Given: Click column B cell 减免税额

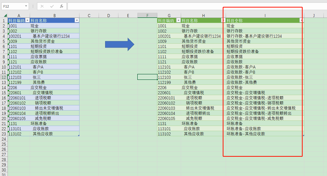Looking at the screenshot, I should pos(55,118).
